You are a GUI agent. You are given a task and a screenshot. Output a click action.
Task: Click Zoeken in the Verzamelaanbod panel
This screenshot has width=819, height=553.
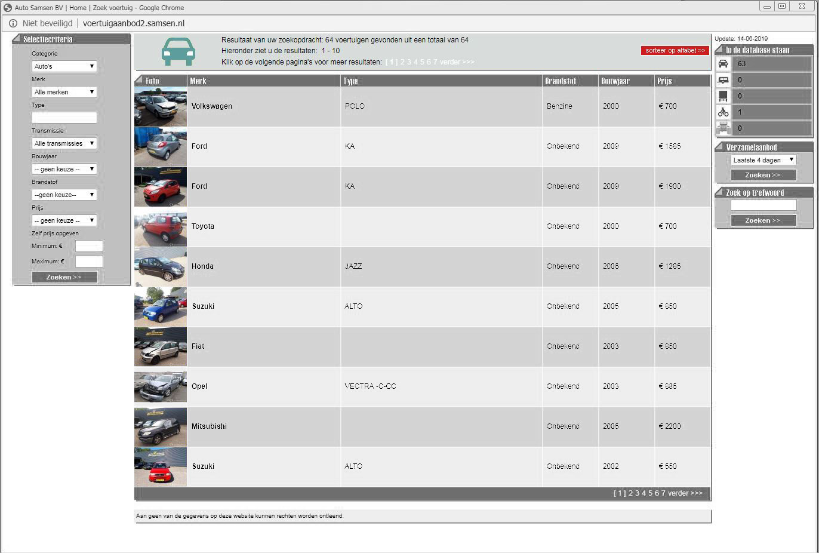(x=763, y=175)
